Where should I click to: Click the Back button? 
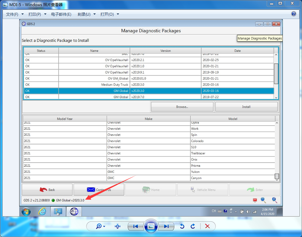(47, 190)
